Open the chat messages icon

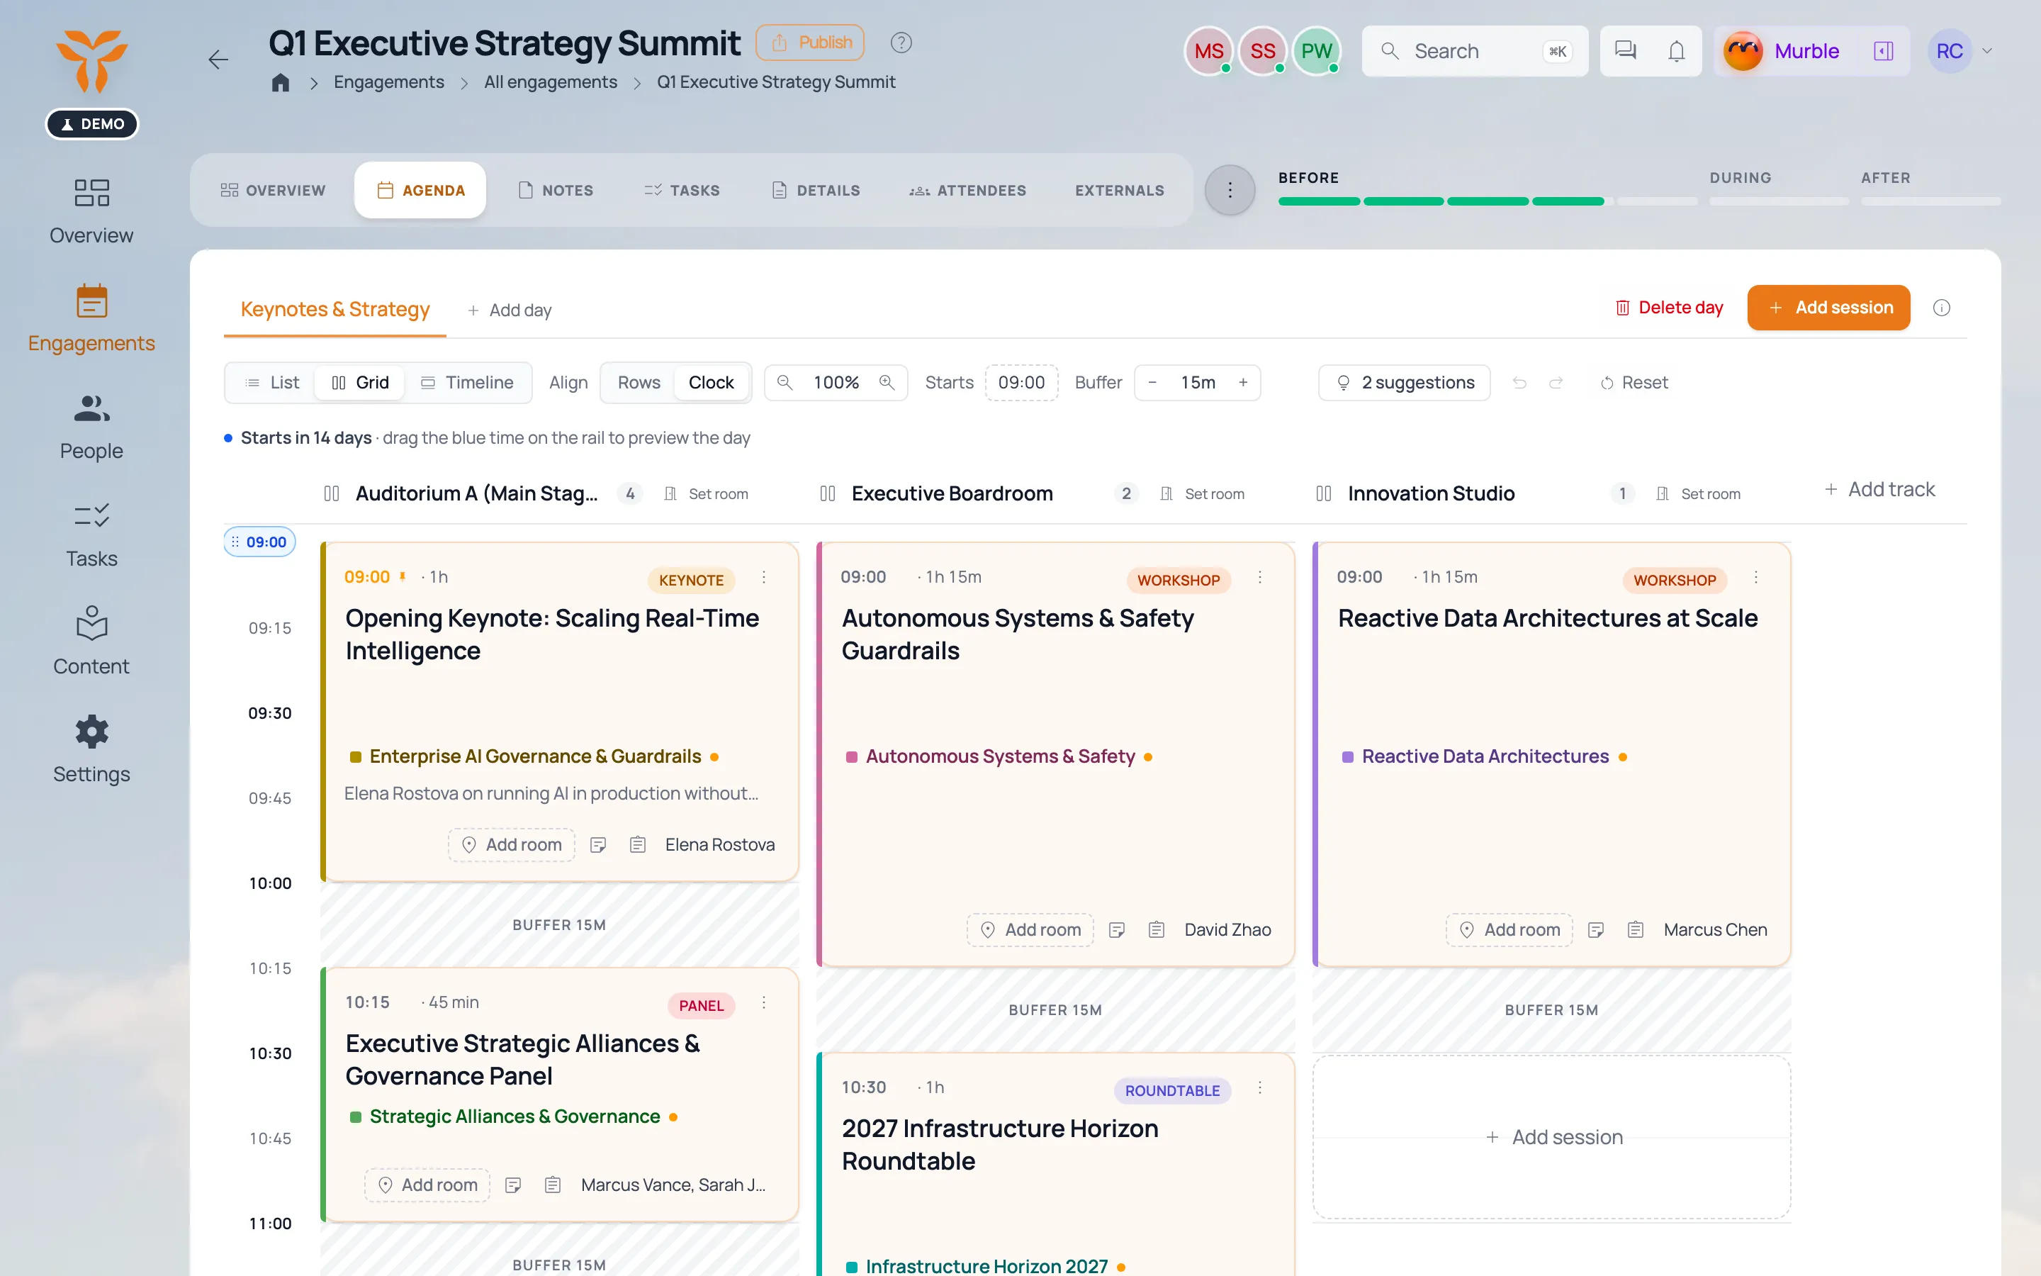coord(1624,50)
